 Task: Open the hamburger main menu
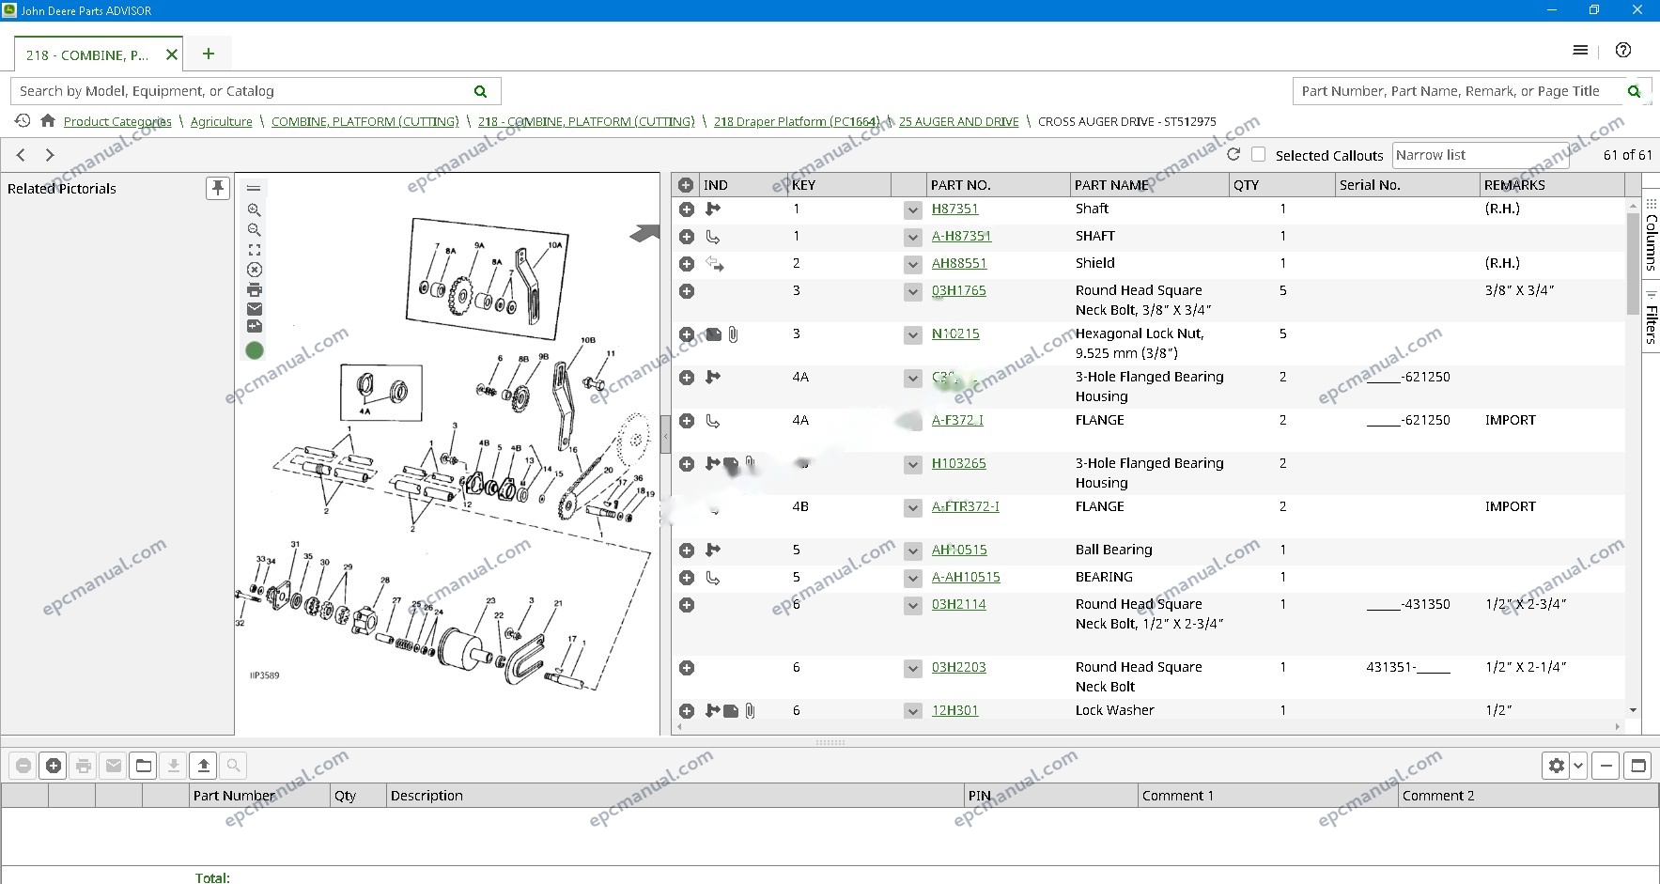[1580, 50]
